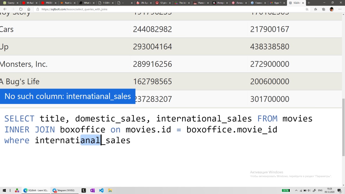Viewport: 345px width, 194px height.
Task: Open the Windows notification center
Action: tap(339, 190)
